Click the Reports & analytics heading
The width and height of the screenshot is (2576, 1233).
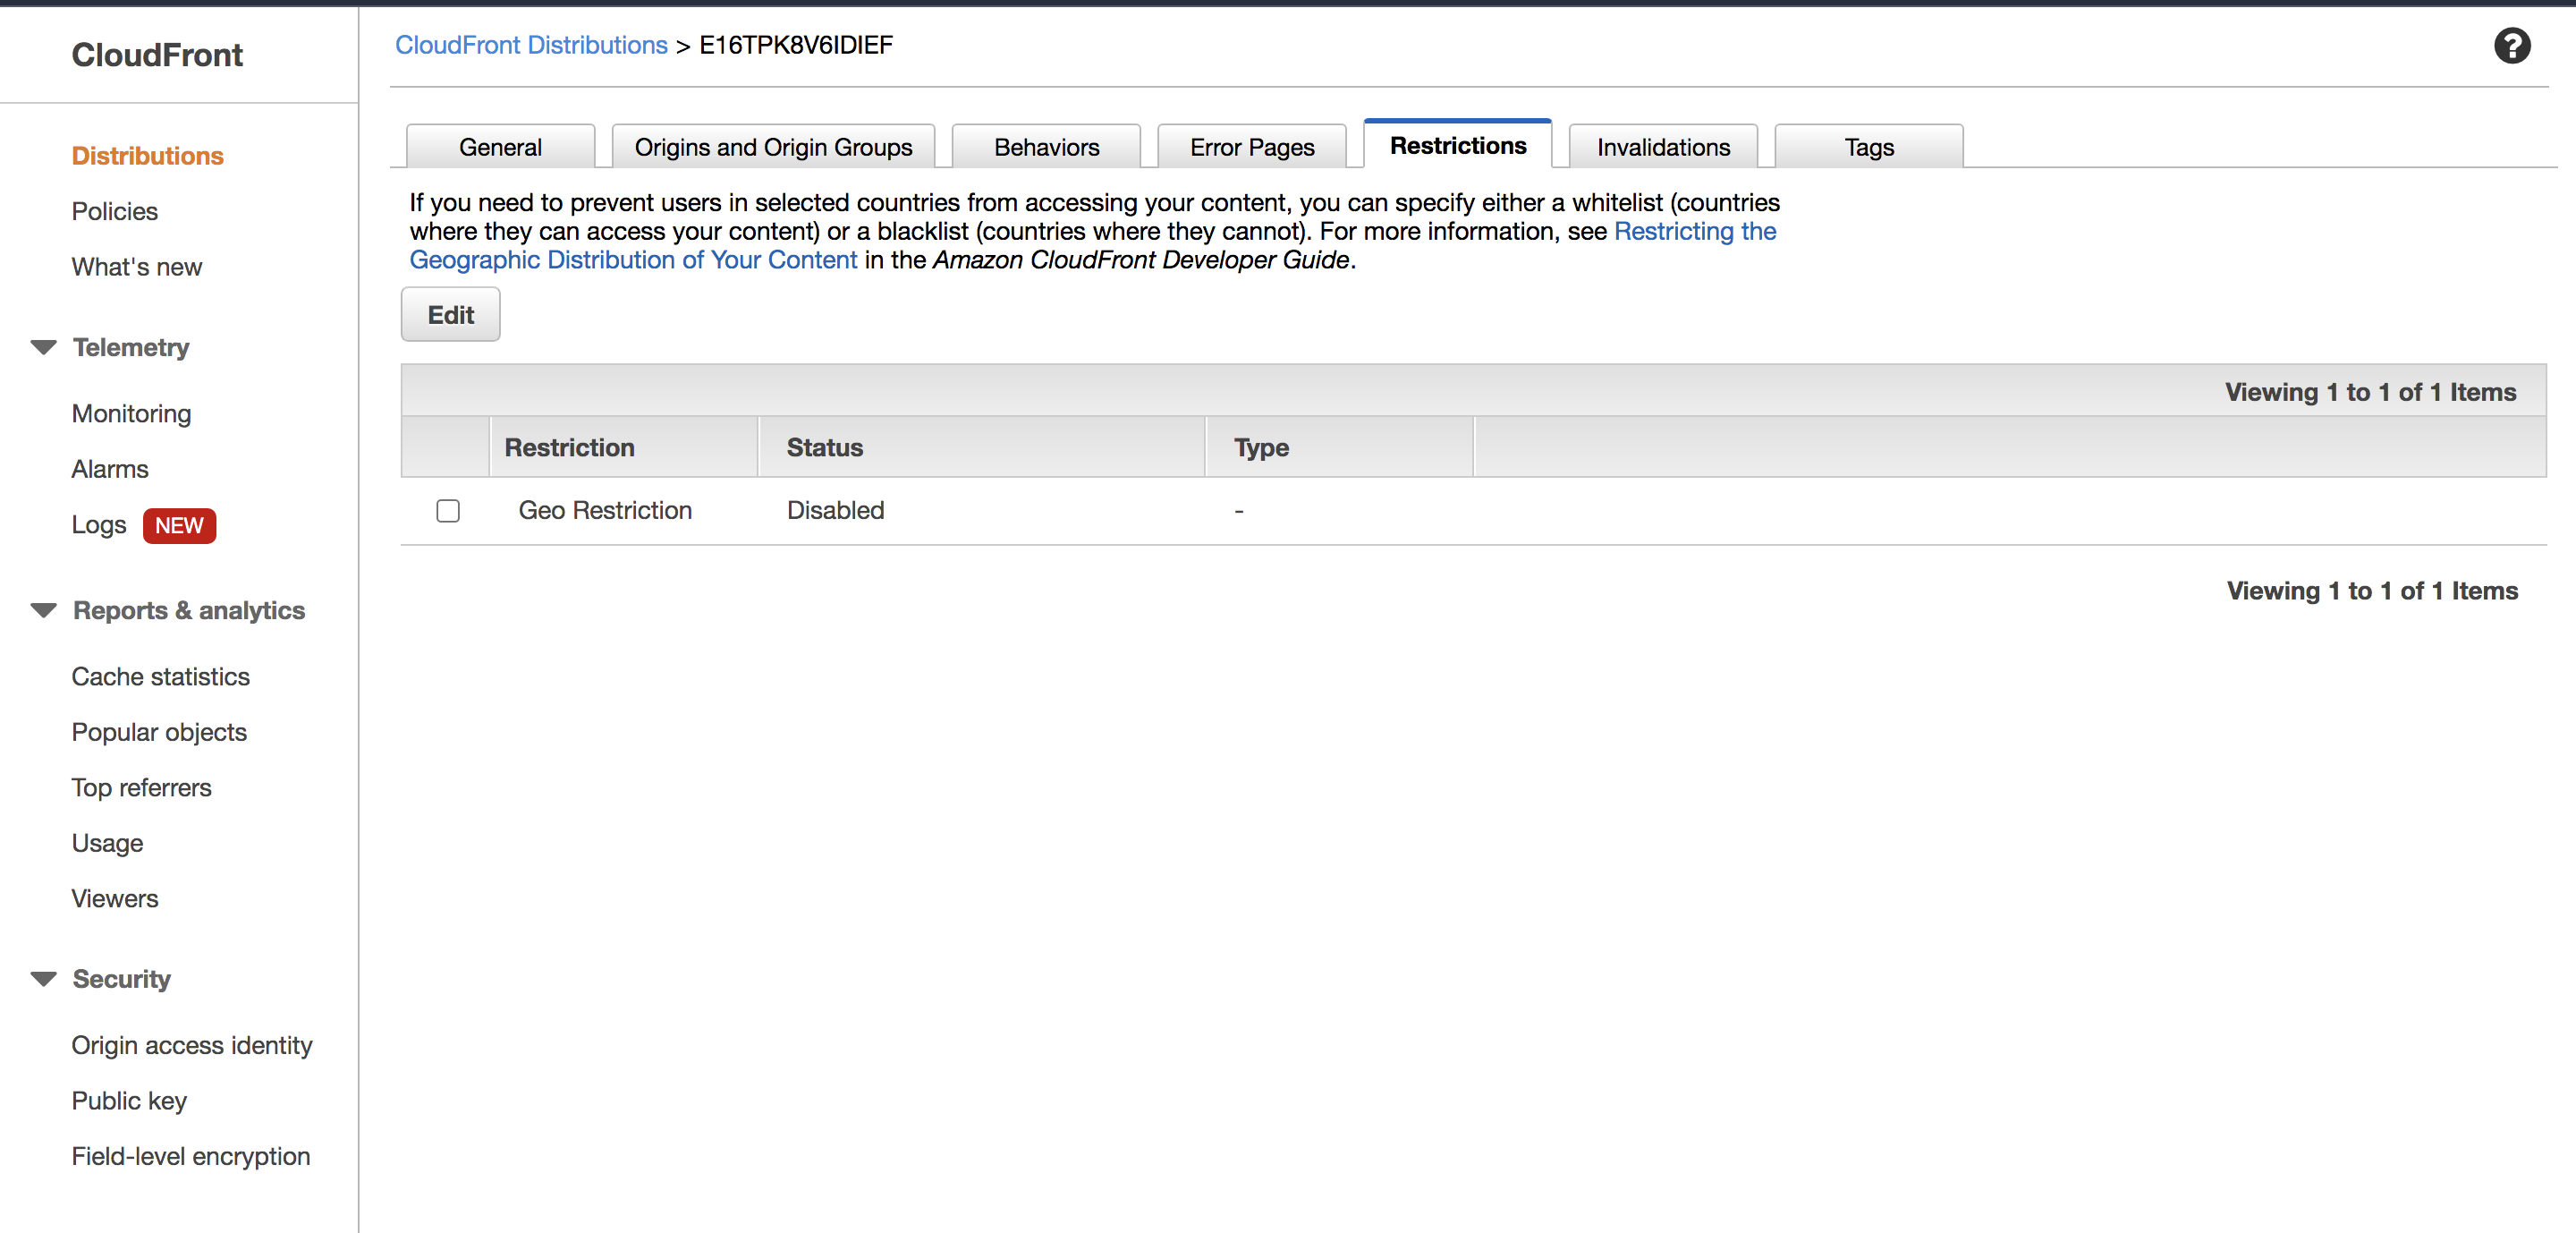(x=189, y=610)
